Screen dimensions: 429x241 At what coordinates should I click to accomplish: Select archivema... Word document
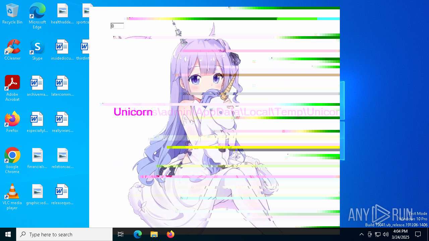click(x=37, y=86)
